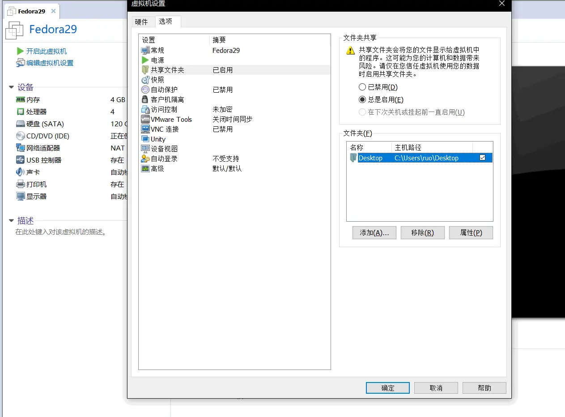Close the Fedora29 tab with X
The image size is (565, 417).
(x=53, y=11)
